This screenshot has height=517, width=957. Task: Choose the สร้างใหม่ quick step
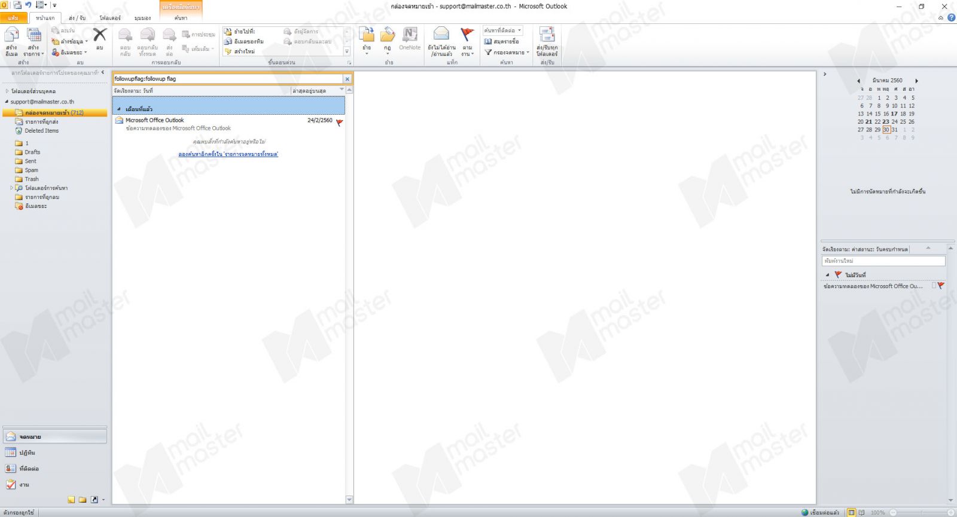tap(240, 51)
